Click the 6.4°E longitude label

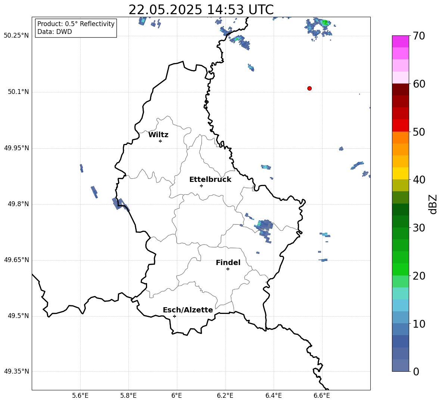click(x=274, y=396)
